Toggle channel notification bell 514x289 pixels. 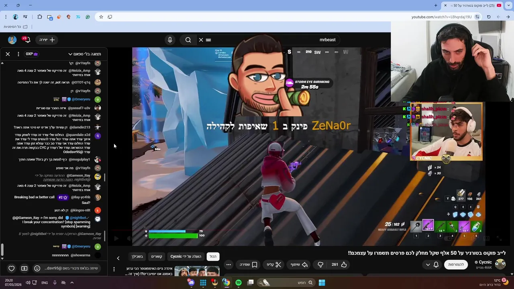click(x=436, y=265)
